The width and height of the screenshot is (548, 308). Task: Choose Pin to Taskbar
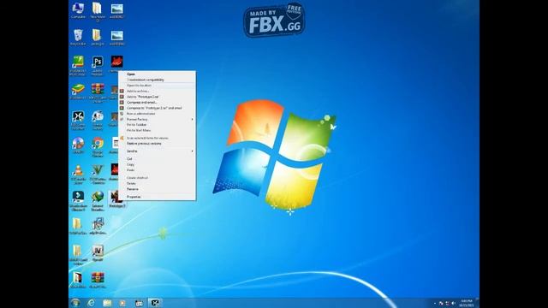[x=157, y=125]
